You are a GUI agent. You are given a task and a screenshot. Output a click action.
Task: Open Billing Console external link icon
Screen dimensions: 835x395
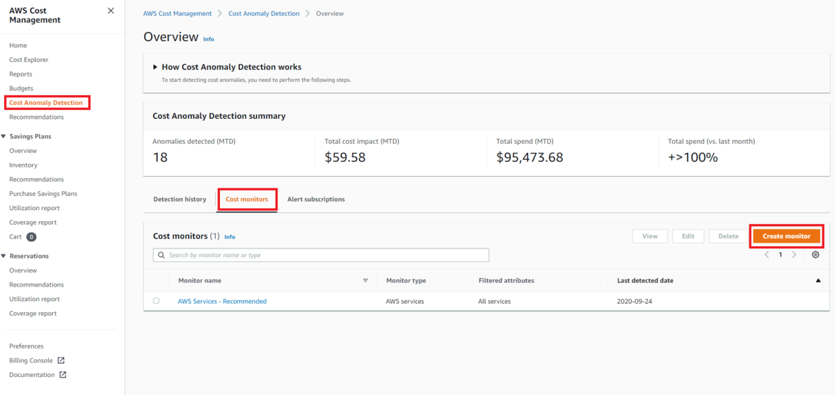(x=61, y=360)
